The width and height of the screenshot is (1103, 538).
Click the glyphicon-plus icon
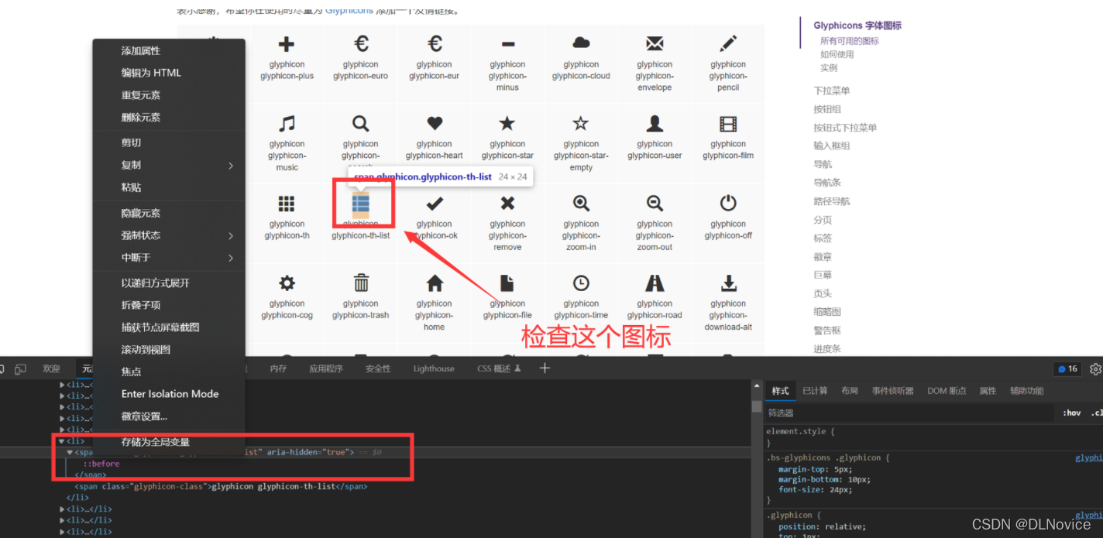(287, 44)
